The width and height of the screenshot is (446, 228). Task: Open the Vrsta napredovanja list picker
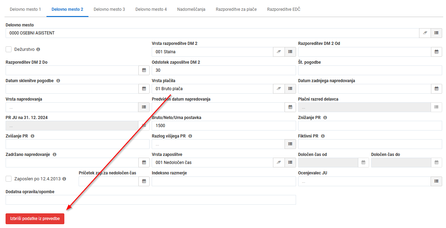click(x=144, y=107)
